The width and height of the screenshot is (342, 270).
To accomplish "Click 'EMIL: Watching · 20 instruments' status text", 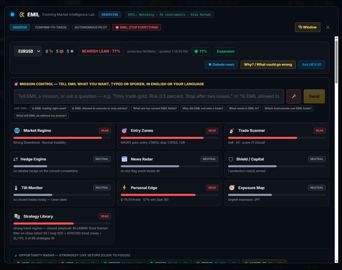I will pos(169,15).
